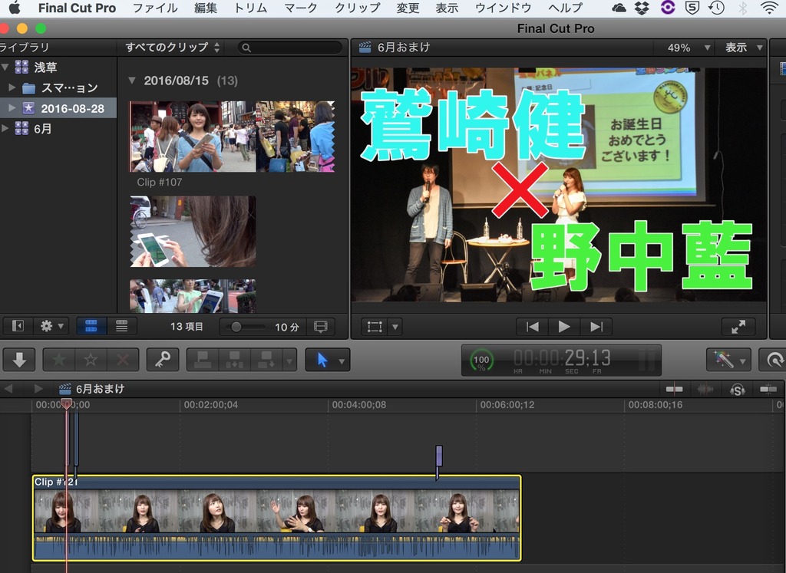Open the magic wand enhancements menu

click(728, 360)
